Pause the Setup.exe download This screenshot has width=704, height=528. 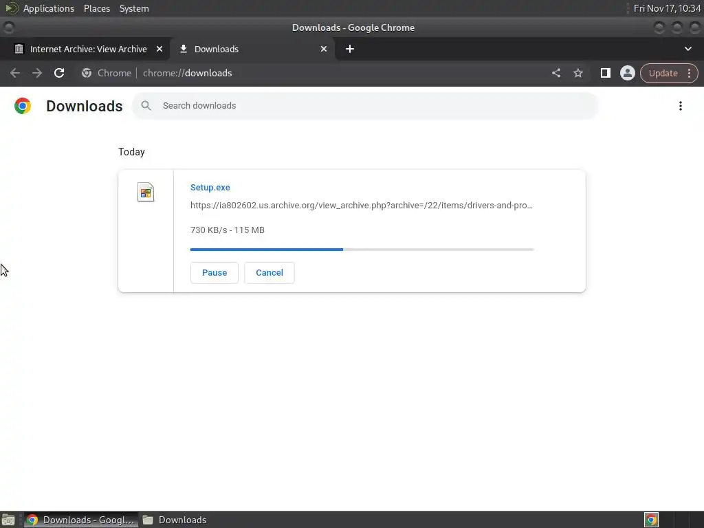coord(214,272)
